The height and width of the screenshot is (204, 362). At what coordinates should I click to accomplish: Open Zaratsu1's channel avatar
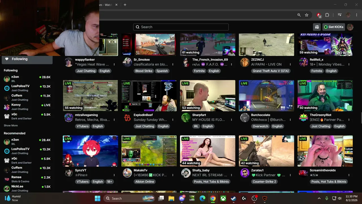[x=245, y=173]
